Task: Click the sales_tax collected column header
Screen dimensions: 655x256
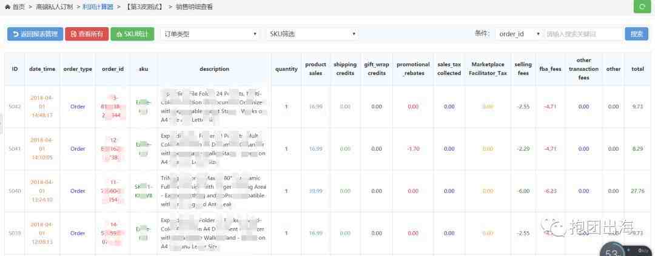Action: [x=449, y=69]
